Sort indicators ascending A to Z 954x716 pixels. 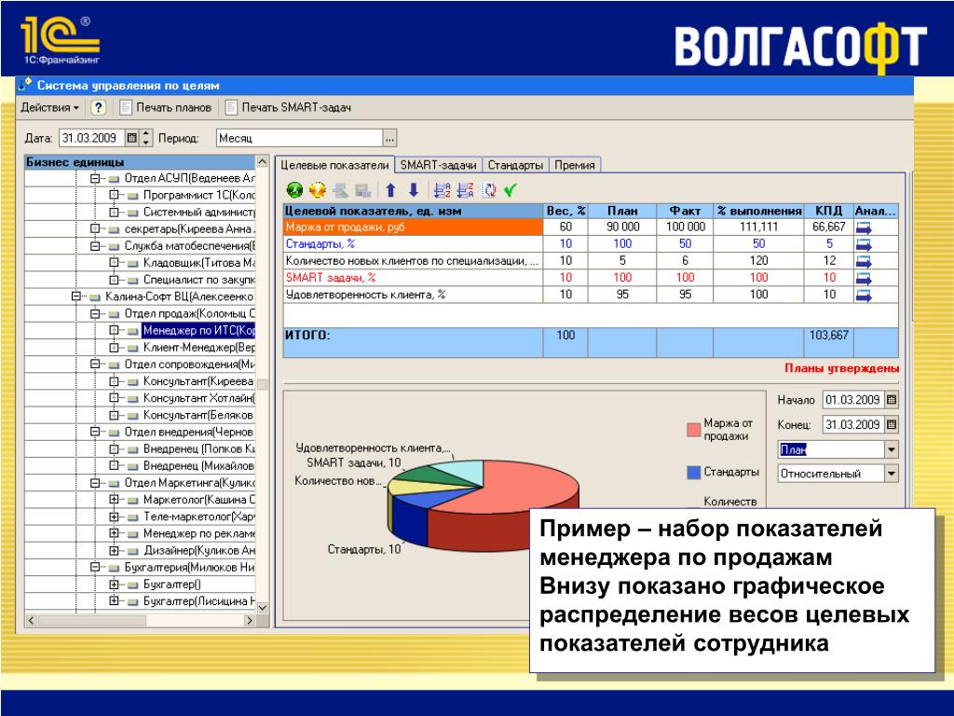443,190
